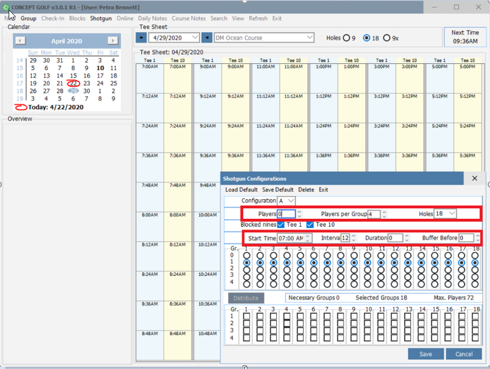Click the 8:48AM Tee 10 slot
The image size is (490, 369).
(x=178, y=345)
